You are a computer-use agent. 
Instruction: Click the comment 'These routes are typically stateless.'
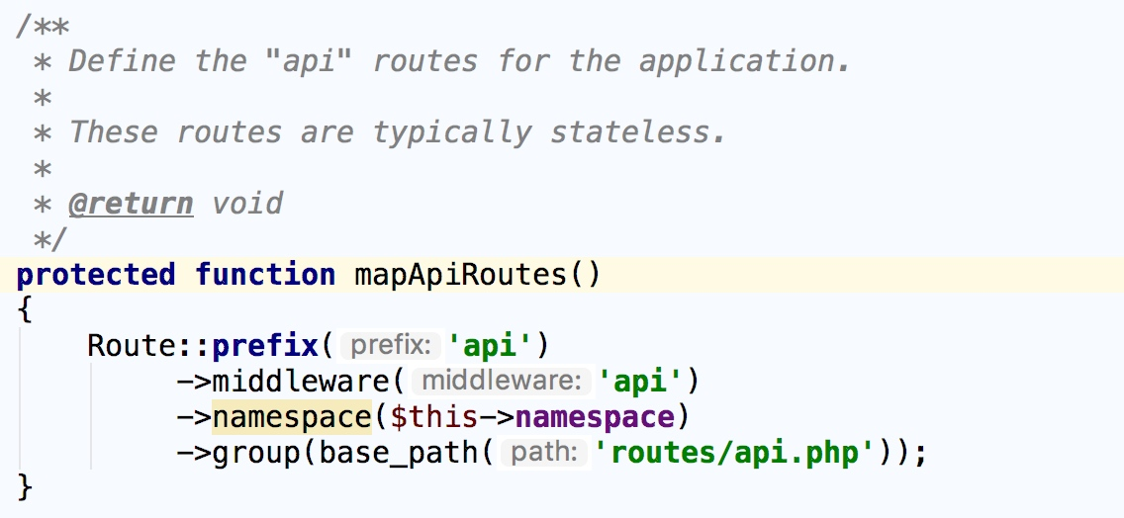[397, 132]
